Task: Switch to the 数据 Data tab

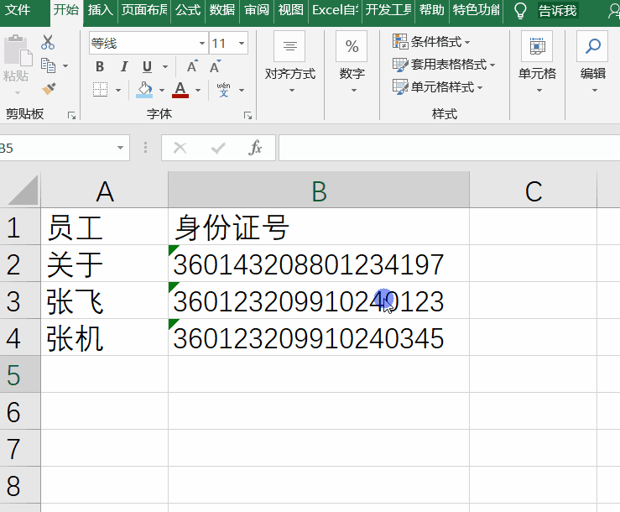Action: pos(221,9)
